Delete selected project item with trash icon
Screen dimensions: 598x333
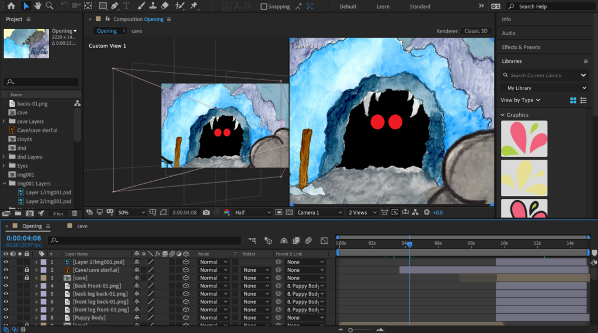74,213
